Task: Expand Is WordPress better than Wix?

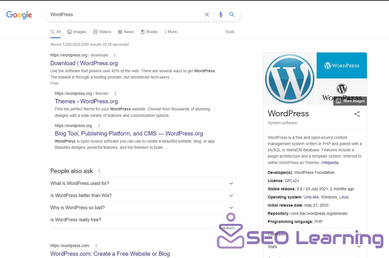Action: (142, 196)
